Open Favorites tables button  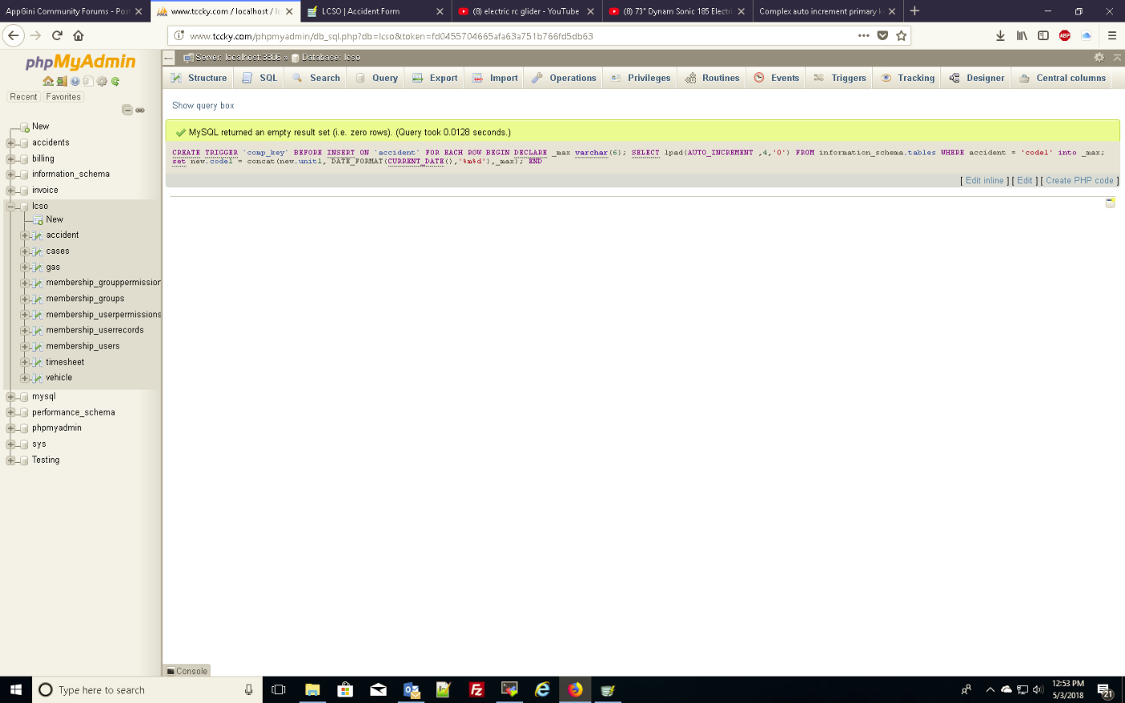63,96
